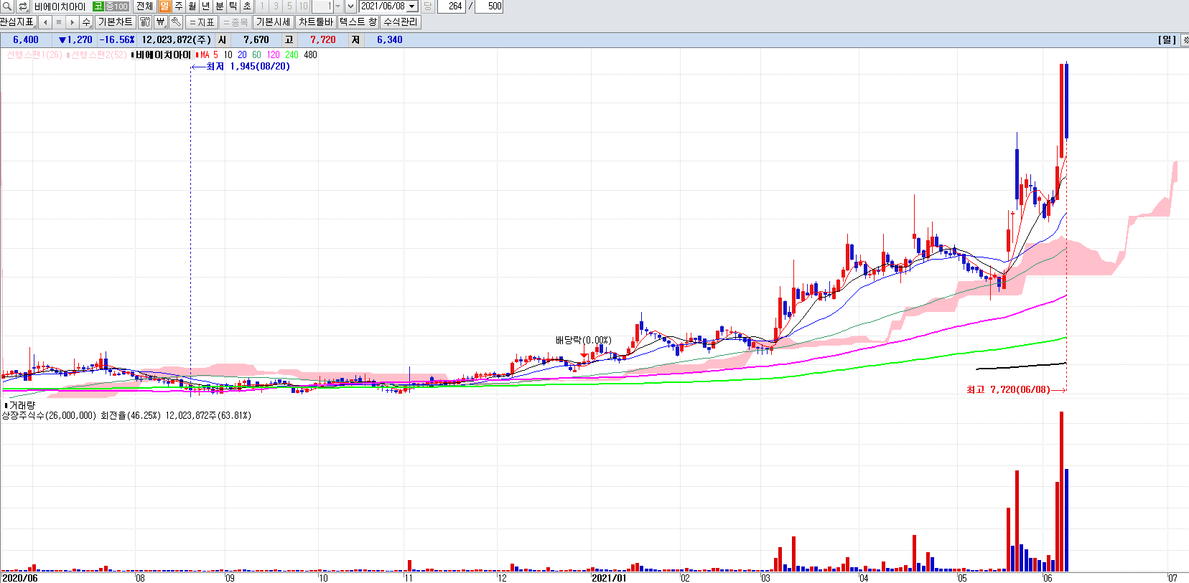Open the 기본차트 chart template menu
This screenshot has width=1189, height=583.
[115, 22]
